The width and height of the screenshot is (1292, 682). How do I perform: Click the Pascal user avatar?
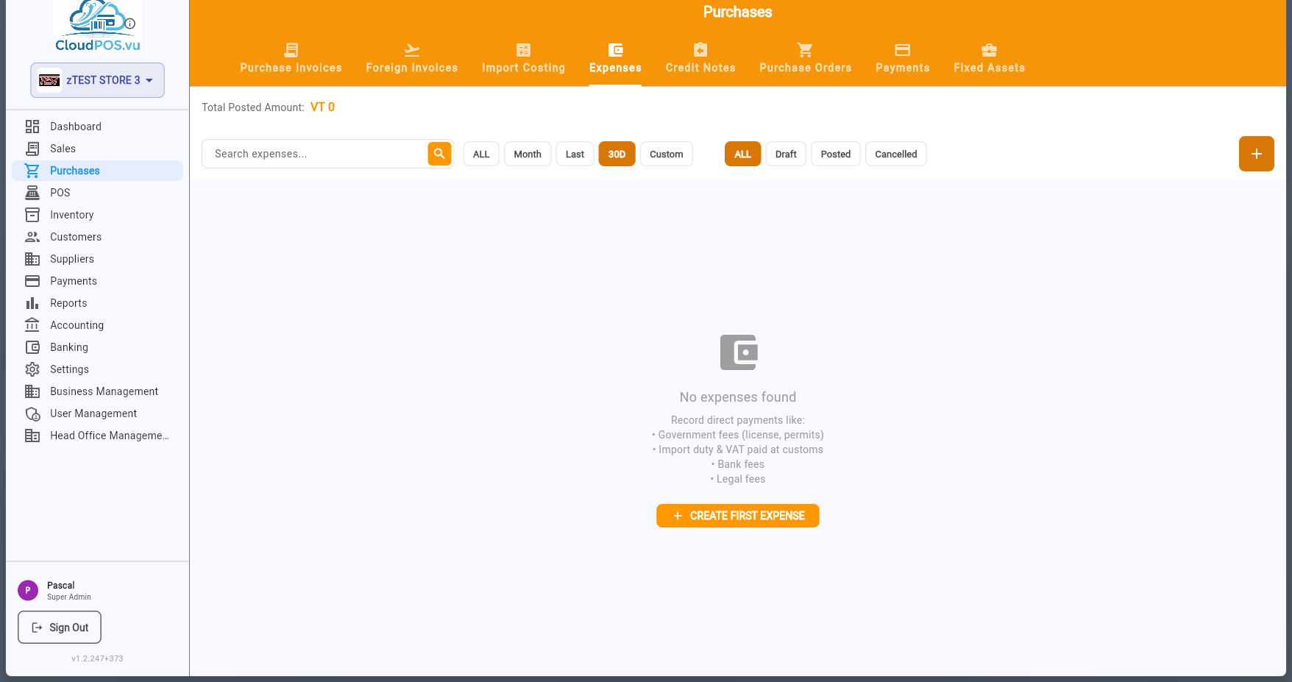[x=28, y=590]
